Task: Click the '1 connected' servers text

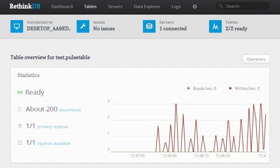Action: coord(173,28)
